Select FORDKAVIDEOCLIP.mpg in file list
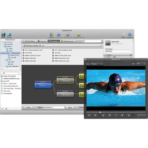This screenshot has width=148, height=148. point(10,79)
